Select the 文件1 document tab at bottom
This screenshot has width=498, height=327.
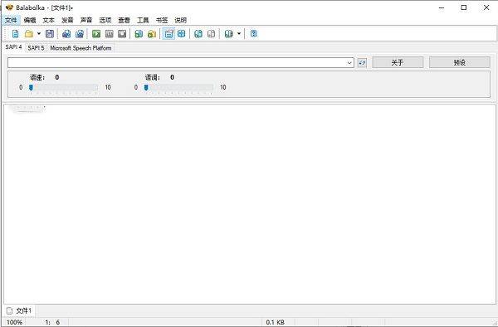tap(19, 310)
